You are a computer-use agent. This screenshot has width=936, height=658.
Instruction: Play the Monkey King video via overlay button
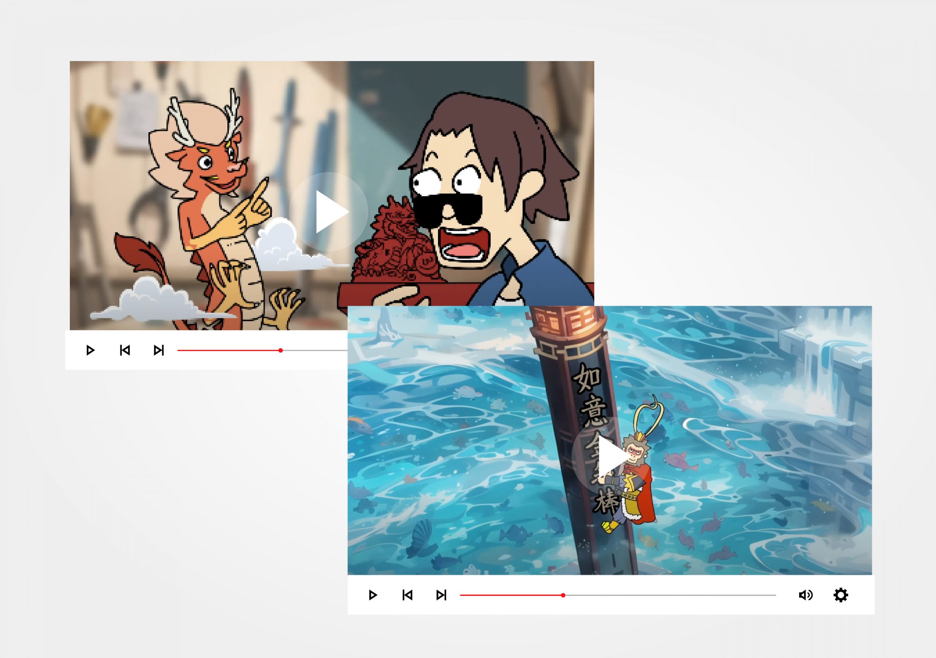(x=611, y=456)
